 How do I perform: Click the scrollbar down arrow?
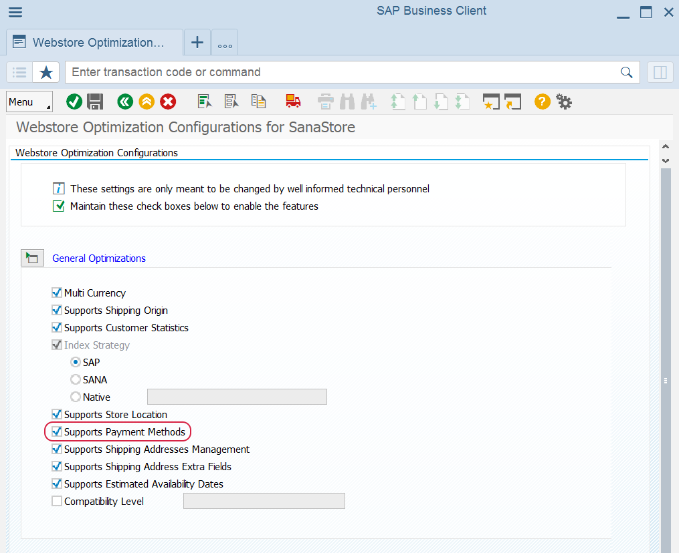click(666, 160)
